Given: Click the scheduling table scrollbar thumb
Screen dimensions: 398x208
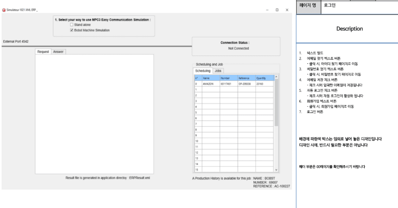Looking at the screenshot, I should coord(276,102).
